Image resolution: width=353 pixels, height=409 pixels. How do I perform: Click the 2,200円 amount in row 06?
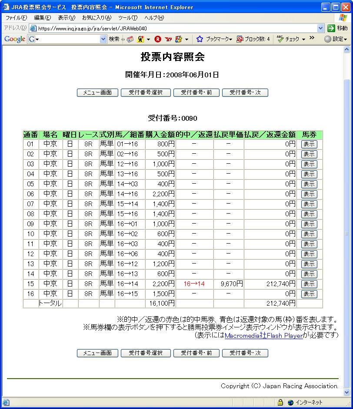[x=163, y=194]
